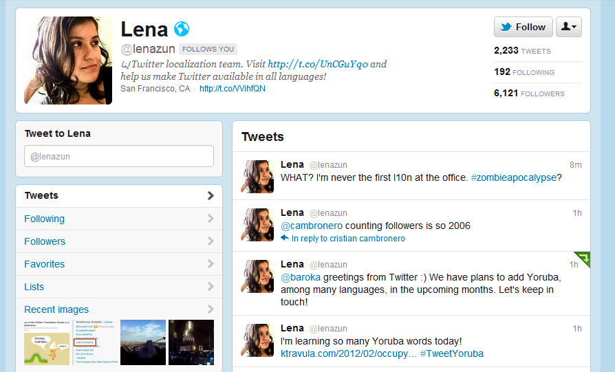Viewport: 615px width, 372px height.
Task: Click the #TweetYoruba hashtag
Action: pos(451,353)
